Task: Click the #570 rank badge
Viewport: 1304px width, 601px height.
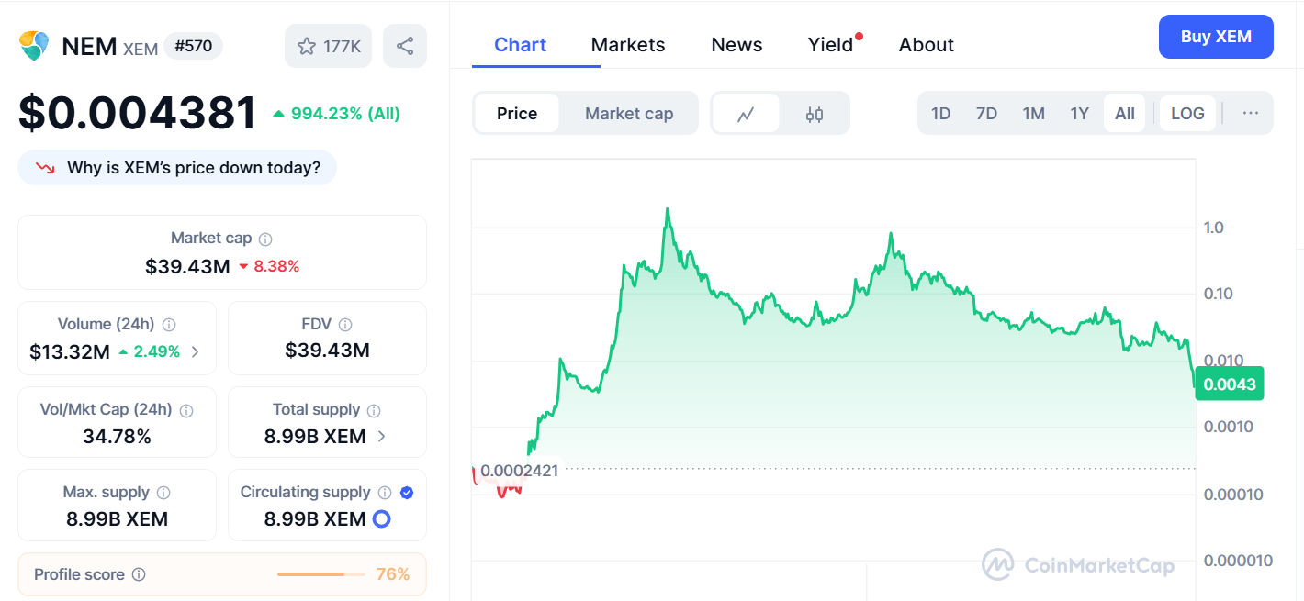Action: 193,46
